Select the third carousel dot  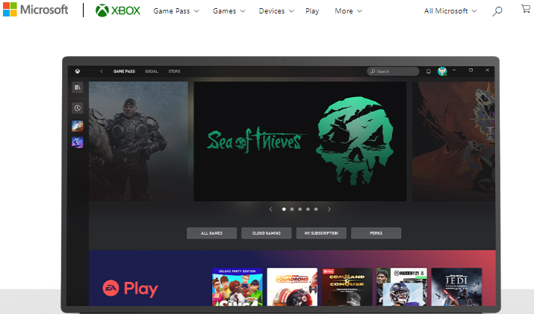[x=300, y=209]
